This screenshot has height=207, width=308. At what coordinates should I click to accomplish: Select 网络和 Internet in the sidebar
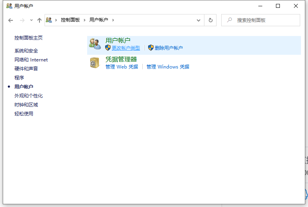tap(31, 60)
